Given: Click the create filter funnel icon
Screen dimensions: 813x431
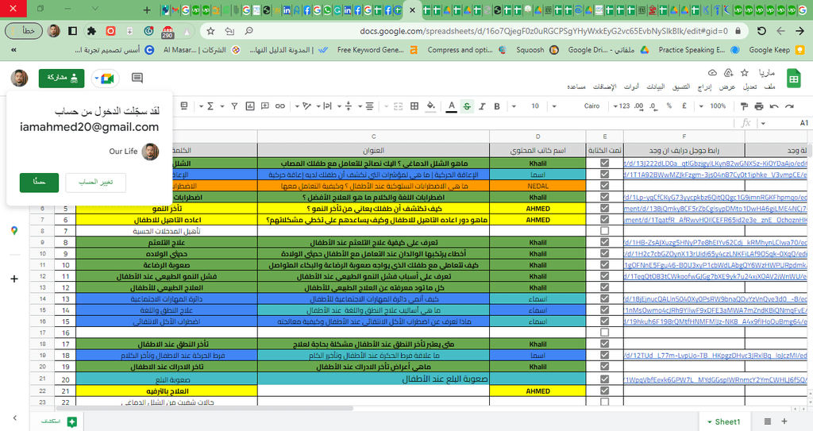Looking at the screenshot, I should tap(234, 106).
